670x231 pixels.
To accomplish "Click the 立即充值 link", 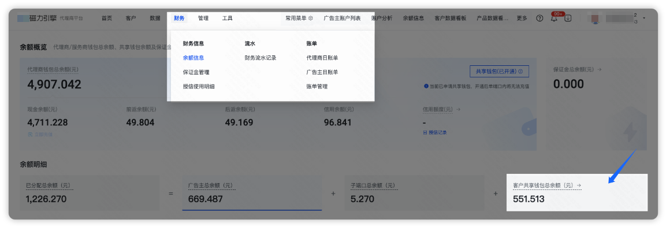I will click(40, 135).
